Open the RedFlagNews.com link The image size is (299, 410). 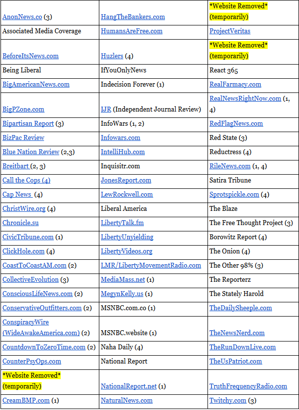click(x=236, y=123)
